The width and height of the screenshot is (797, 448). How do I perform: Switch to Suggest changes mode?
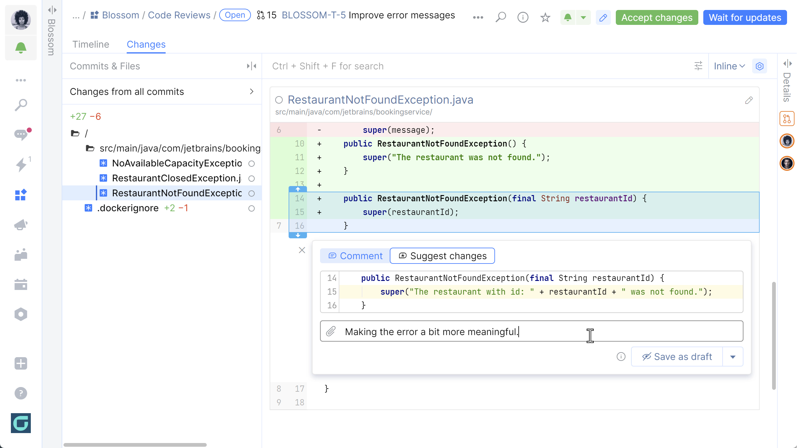tap(442, 256)
